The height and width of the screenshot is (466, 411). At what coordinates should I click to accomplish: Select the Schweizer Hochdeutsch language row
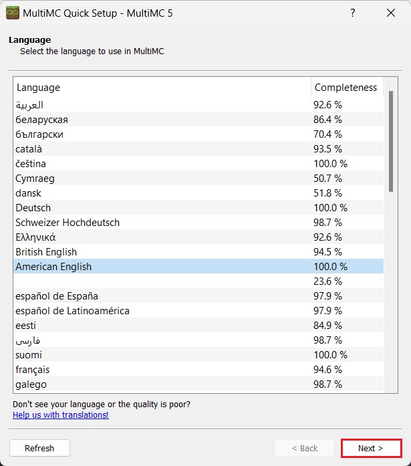pyautogui.click(x=198, y=222)
